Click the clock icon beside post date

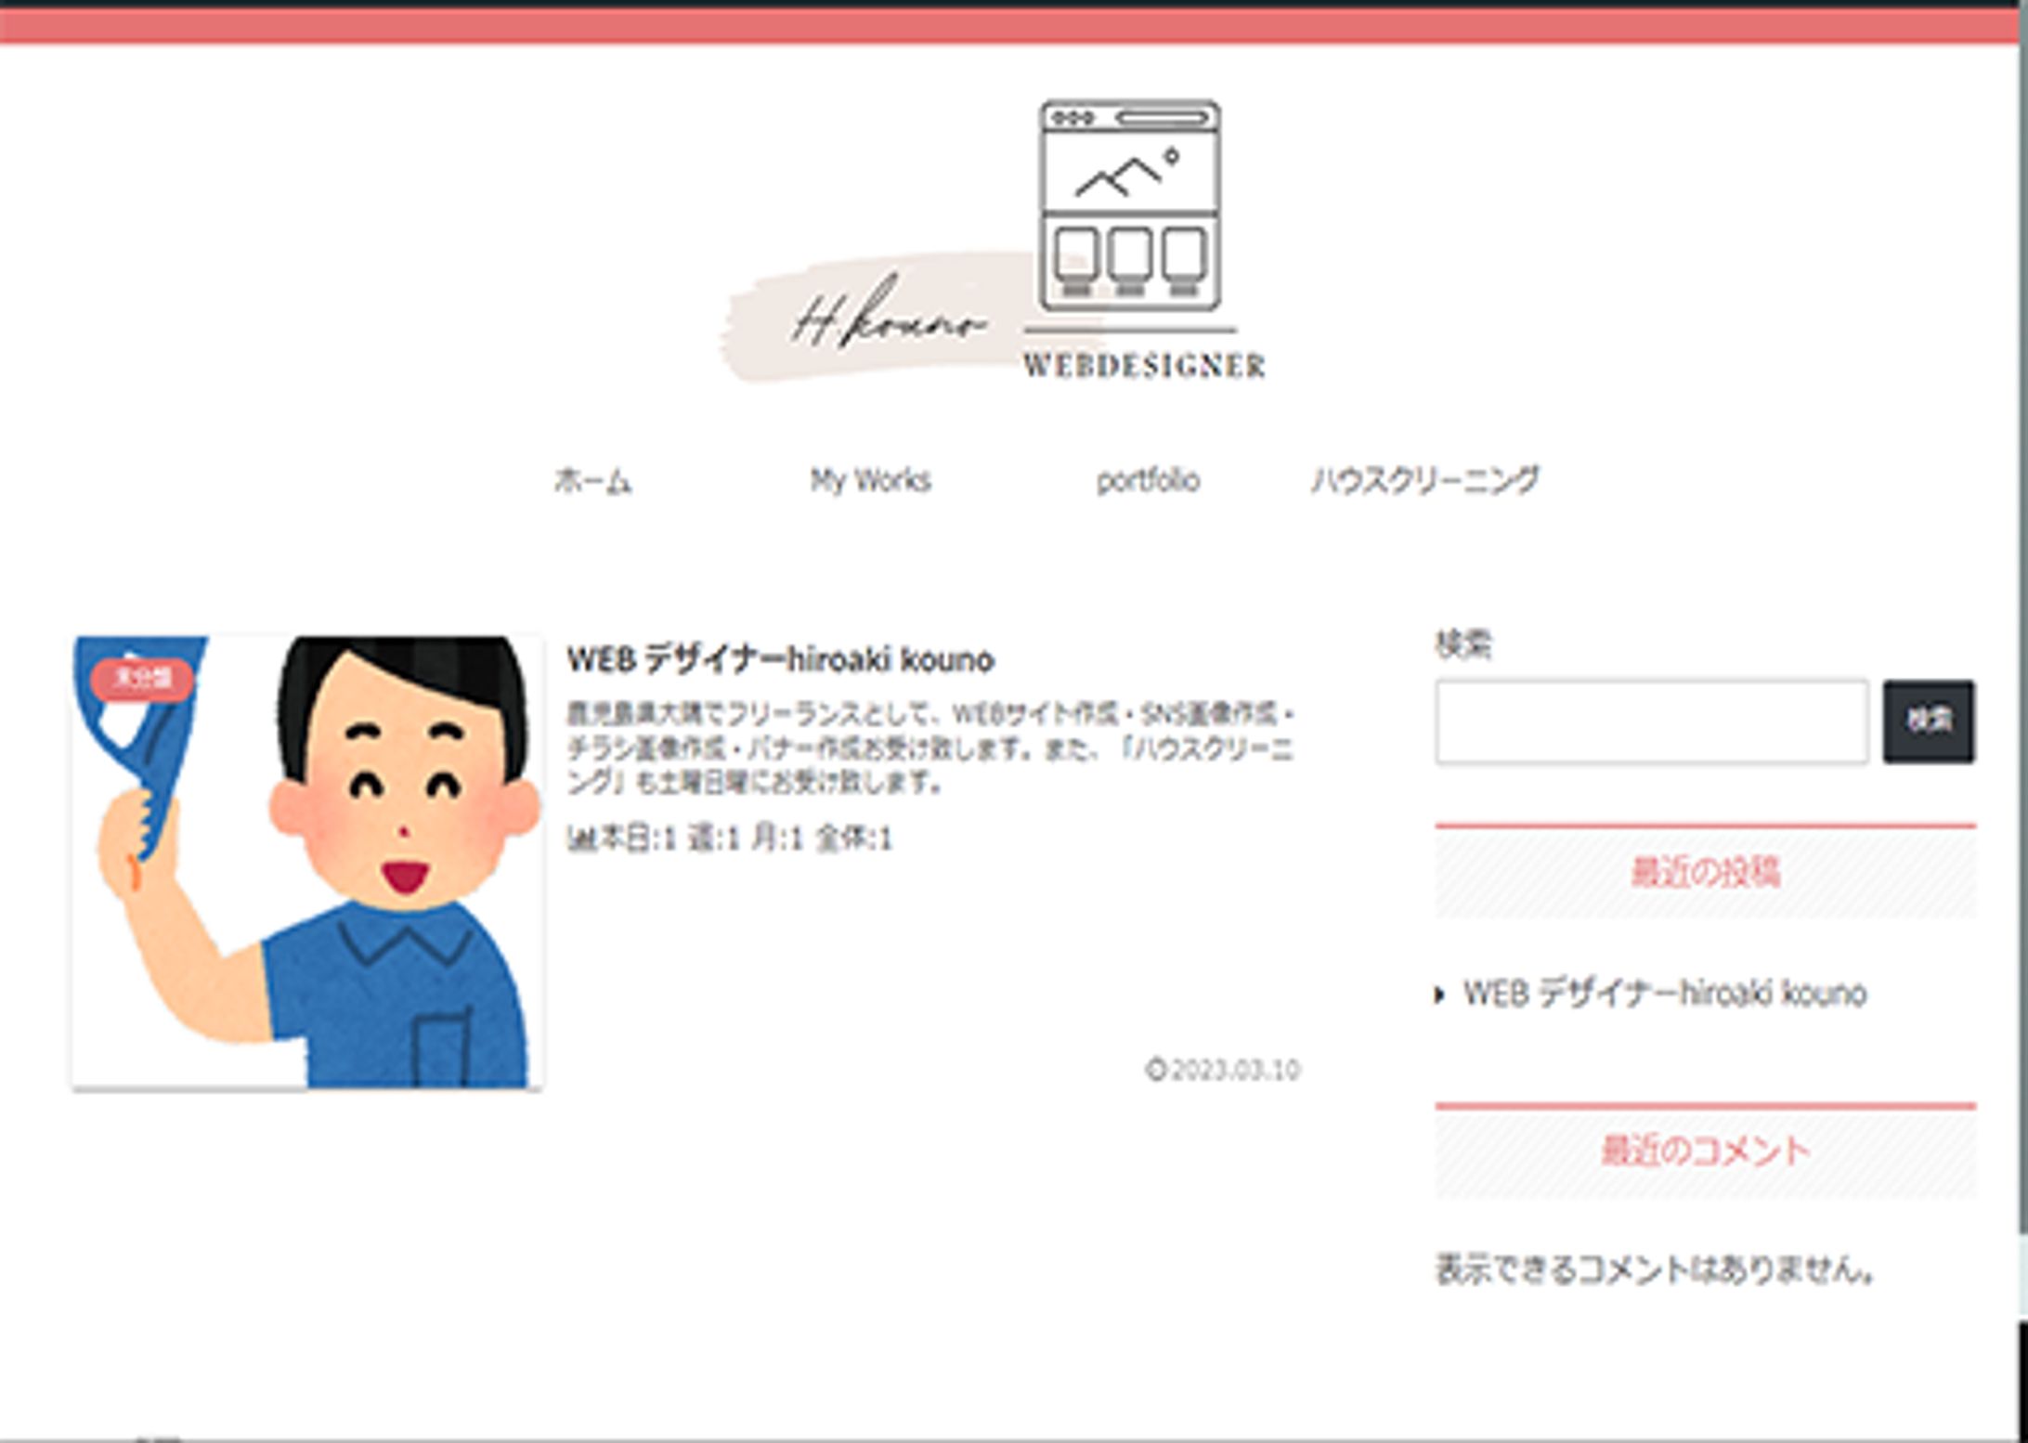pos(1155,1070)
